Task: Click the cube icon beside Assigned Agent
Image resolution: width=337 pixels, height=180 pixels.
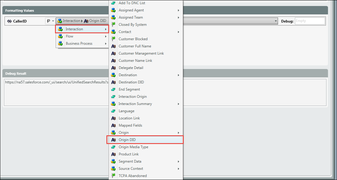Action: click(113, 10)
